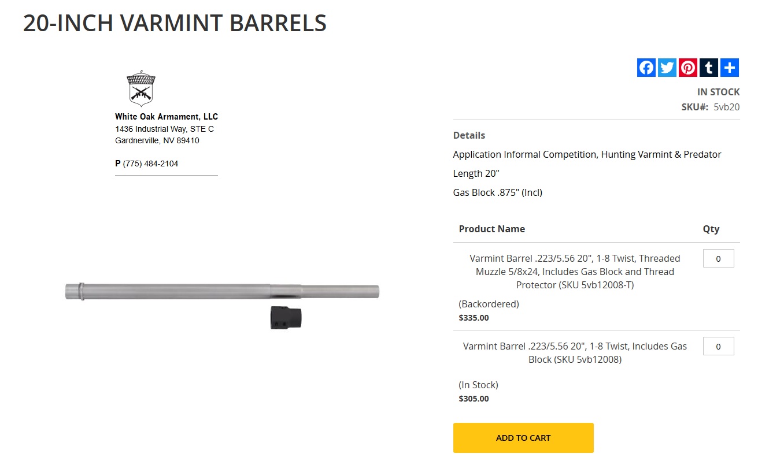Focus quantity field for threaded muzzle barrel

(x=718, y=259)
